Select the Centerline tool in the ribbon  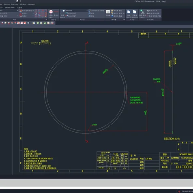pos(56,14)
